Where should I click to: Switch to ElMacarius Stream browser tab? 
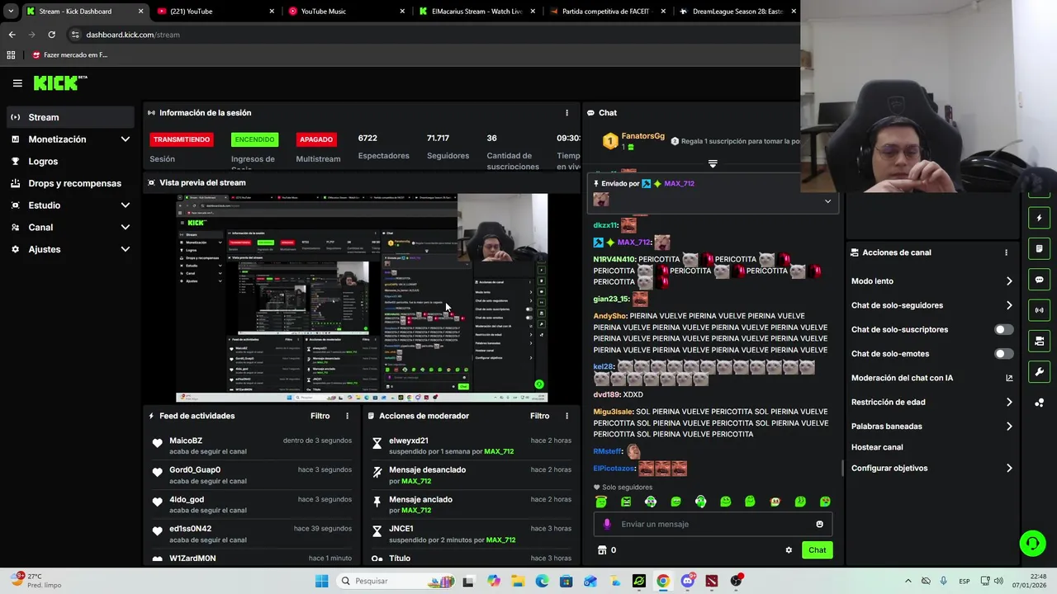point(476,12)
